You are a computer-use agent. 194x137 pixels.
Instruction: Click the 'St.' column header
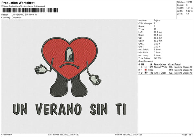(152, 64)
